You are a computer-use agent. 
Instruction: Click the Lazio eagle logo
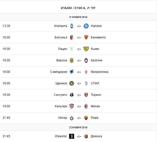click(x=72, y=49)
